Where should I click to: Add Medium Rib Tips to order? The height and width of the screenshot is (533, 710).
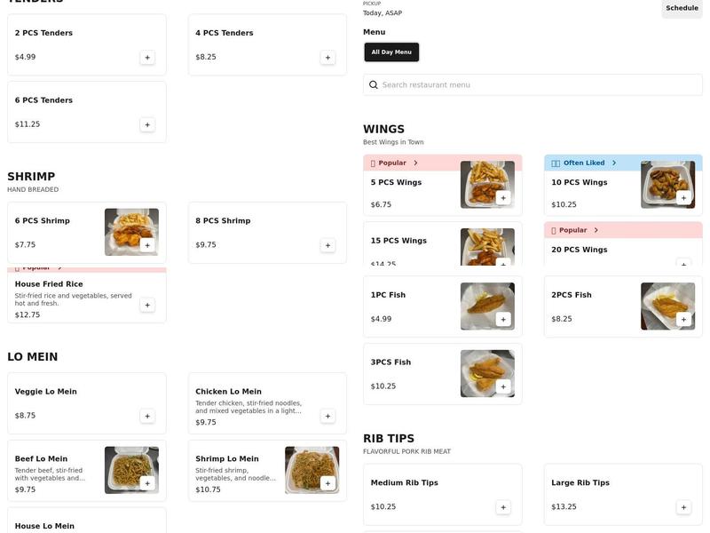pos(503,507)
